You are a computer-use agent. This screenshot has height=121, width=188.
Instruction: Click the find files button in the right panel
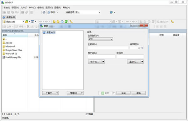click(x=162, y=22)
